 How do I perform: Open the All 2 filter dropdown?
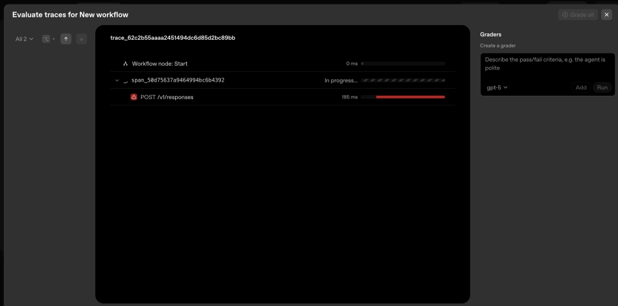click(24, 39)
